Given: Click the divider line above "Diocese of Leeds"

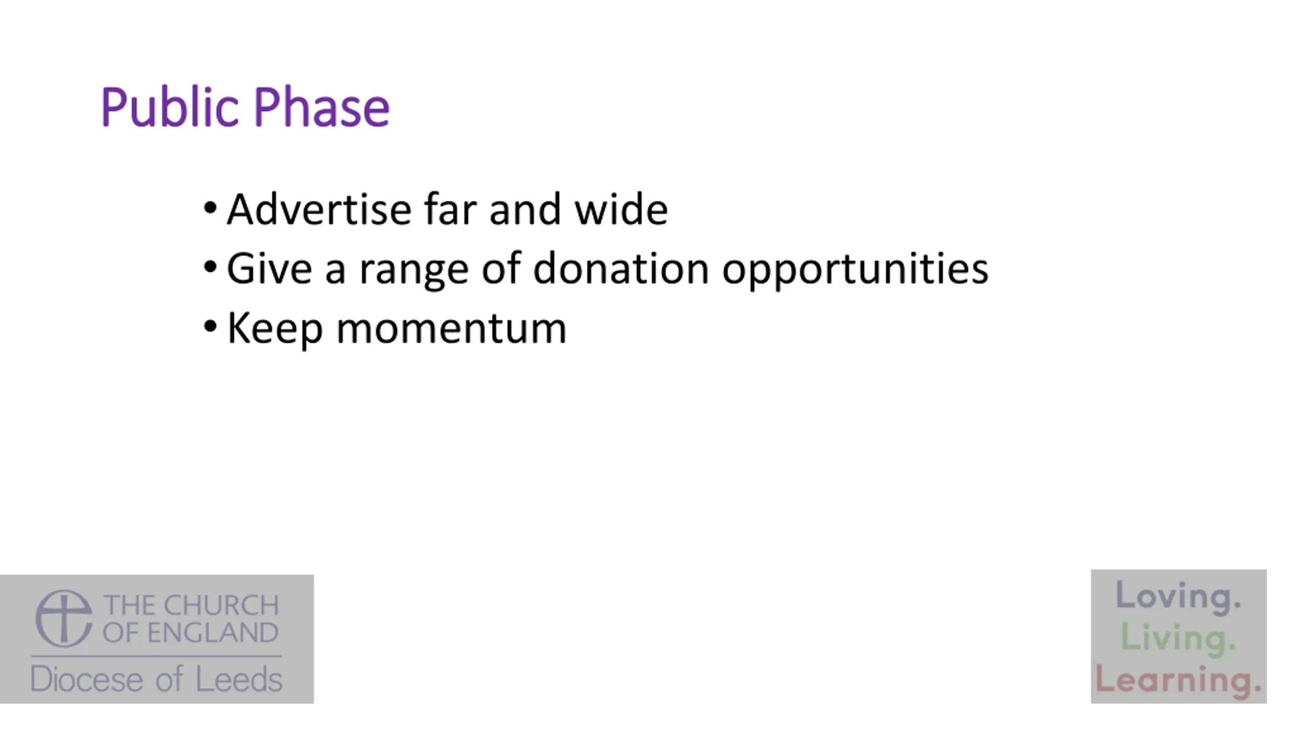Looking at the screenshot, I should tap(156, 656).
